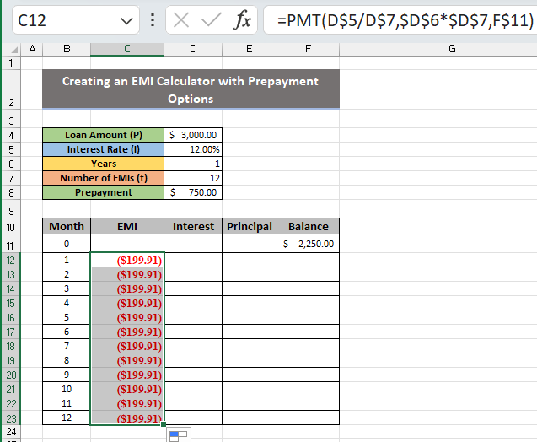537x442 pixels.
Task: Click the 'Balance' table header
Action: (x=309, y=226)
